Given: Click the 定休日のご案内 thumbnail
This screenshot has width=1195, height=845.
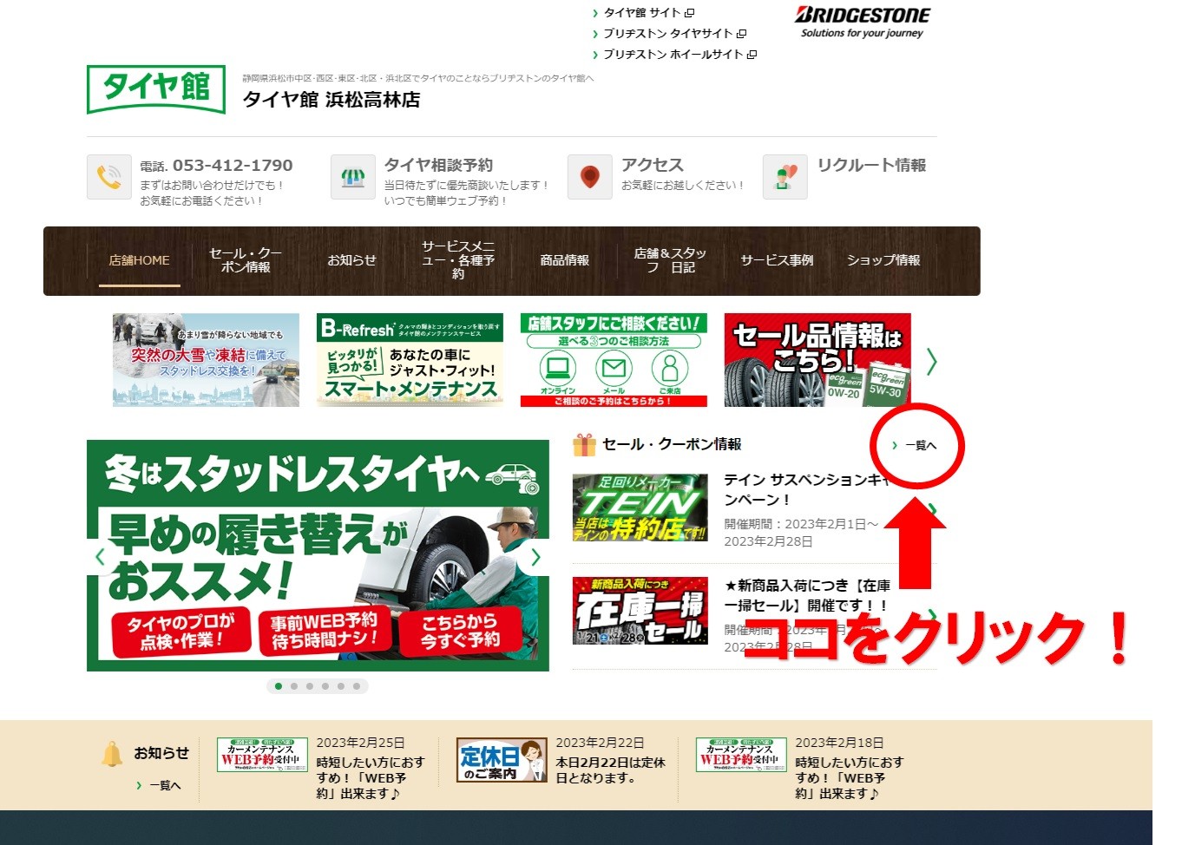Looking at the screenshot, I should pos(502,760).
